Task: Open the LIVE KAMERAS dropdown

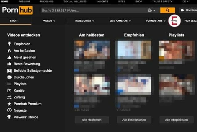Action: [x=120, y=21]
